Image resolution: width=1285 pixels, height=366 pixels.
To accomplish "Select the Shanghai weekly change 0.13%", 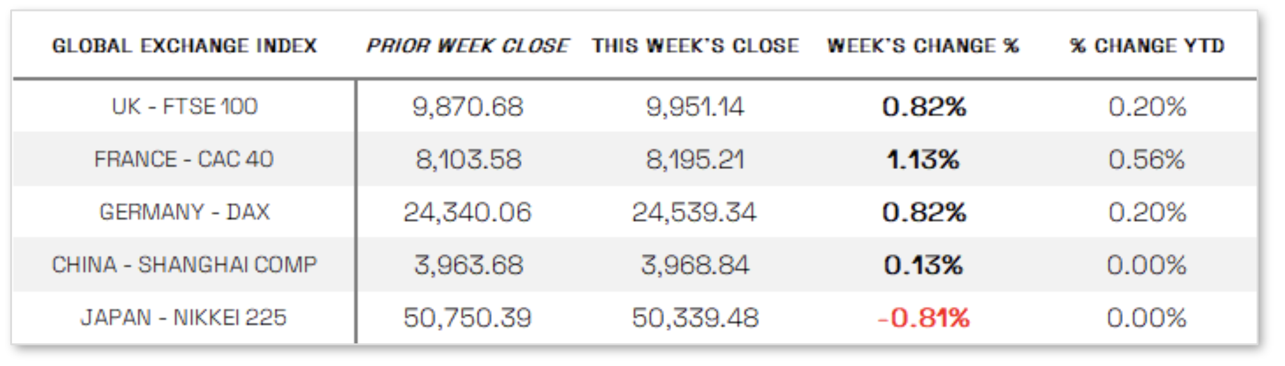I will tap(923, 265).
